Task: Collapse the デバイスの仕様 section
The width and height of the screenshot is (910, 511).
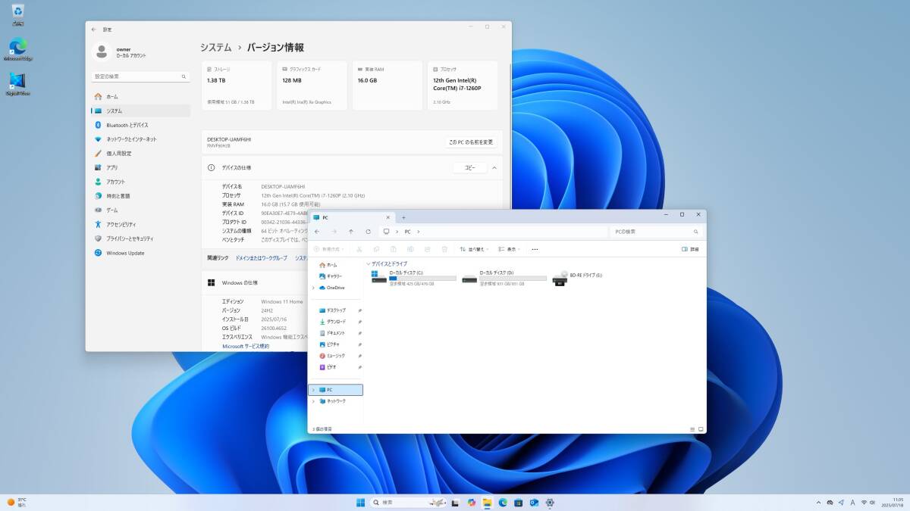Action: tap(494, 167)
